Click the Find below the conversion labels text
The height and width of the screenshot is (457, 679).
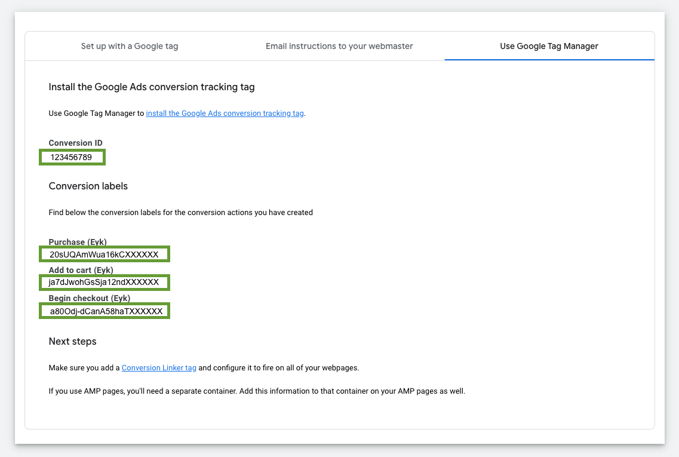click(180, 212)
